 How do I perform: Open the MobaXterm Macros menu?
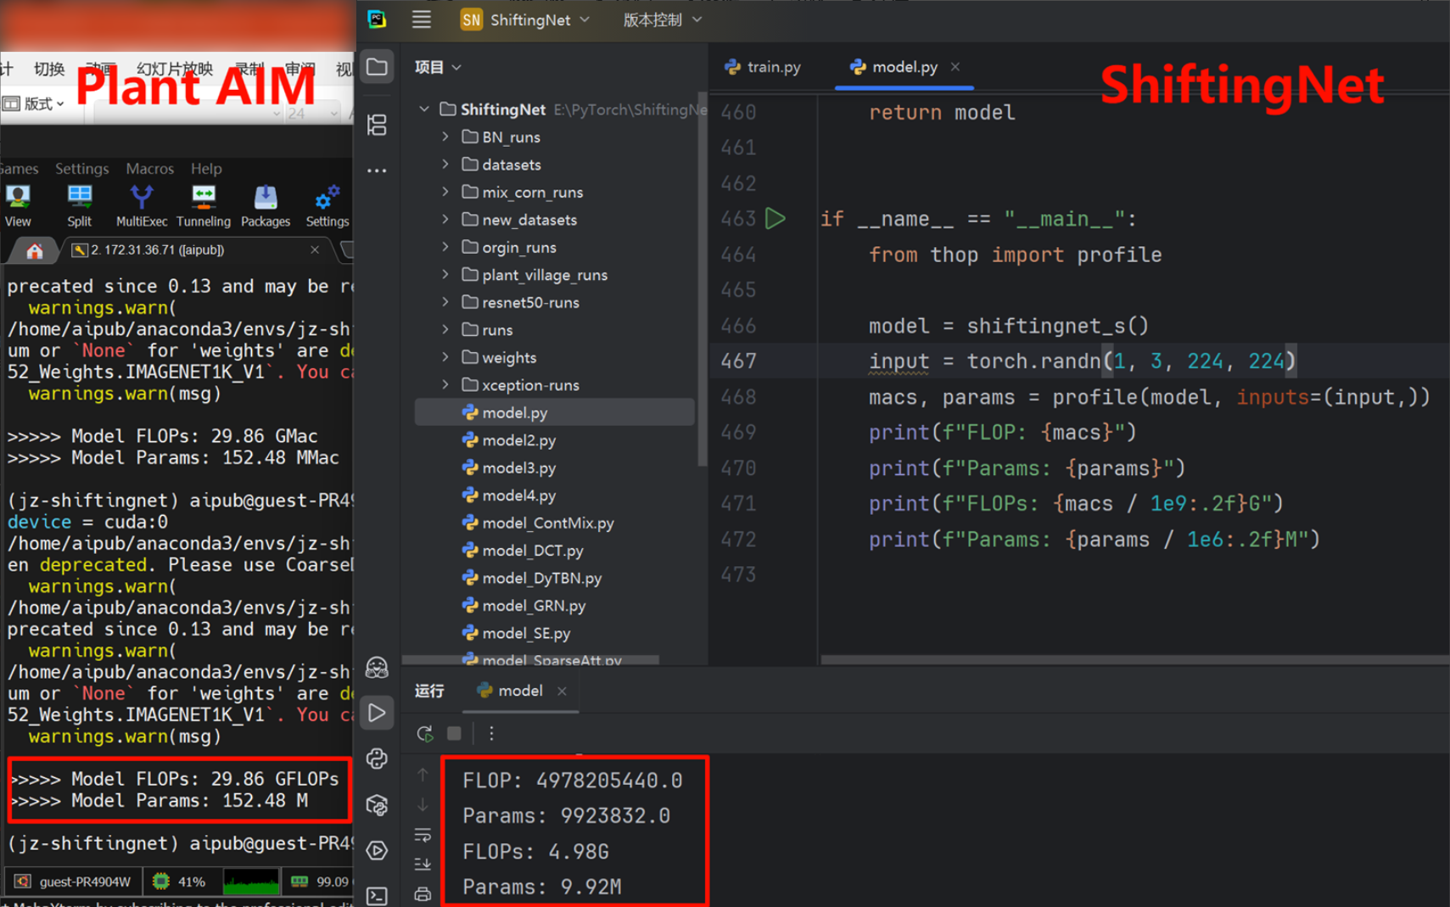click(149, 169)
